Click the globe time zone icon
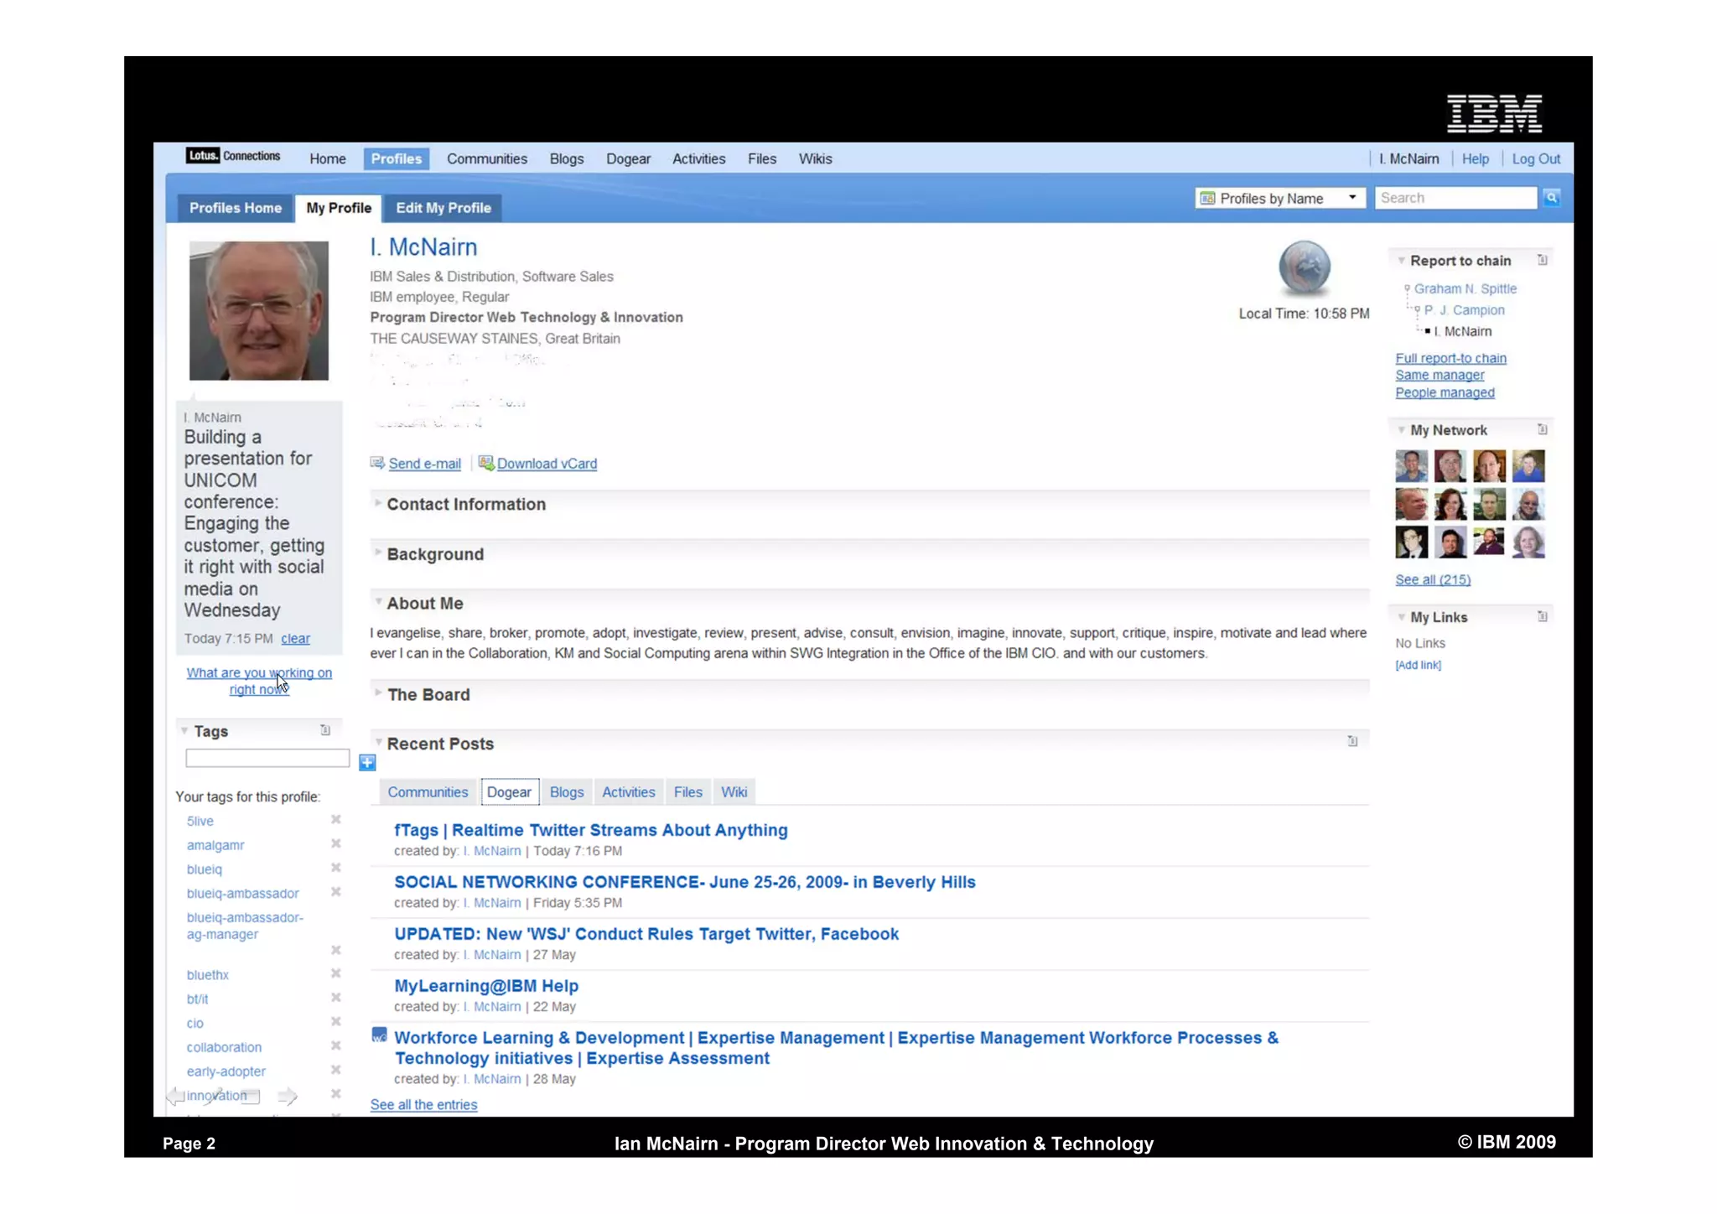This screenshot has height=1214, width=1717. pyautogui.click(x=1304, y=267)
